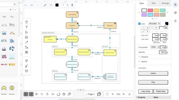Apply the light blue style swatch
Image resolution: width=179 pixels, height=100 pixels.
(x=150, y=15)
